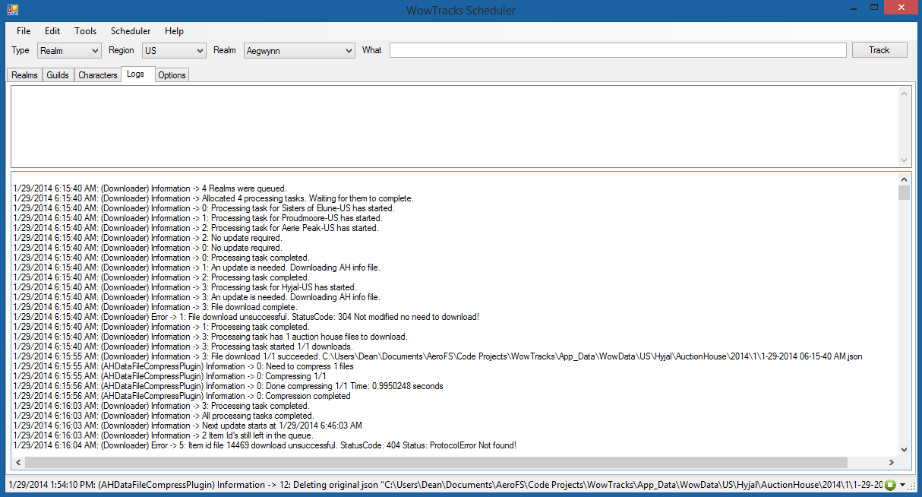
Task: Click the upper text box scroll-up arrow
Action: click(x=904, y=93)
